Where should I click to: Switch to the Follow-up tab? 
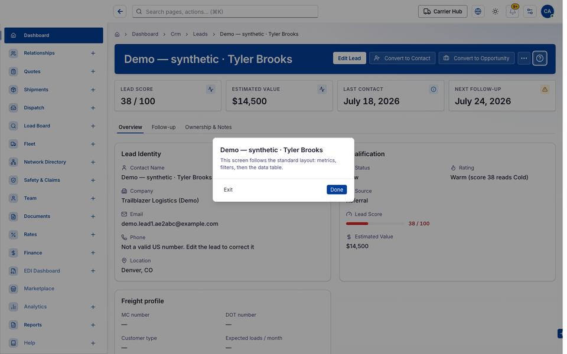[x=164, y=127]
